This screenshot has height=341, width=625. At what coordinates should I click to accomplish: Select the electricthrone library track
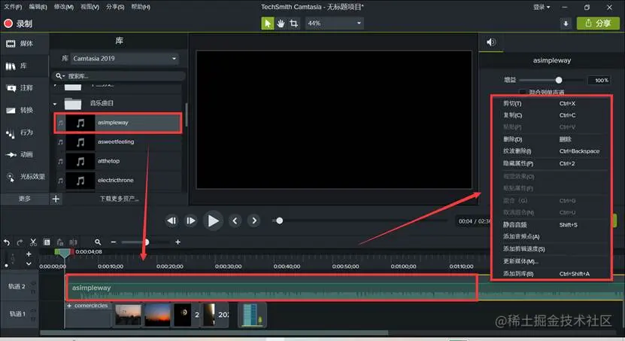118,180
